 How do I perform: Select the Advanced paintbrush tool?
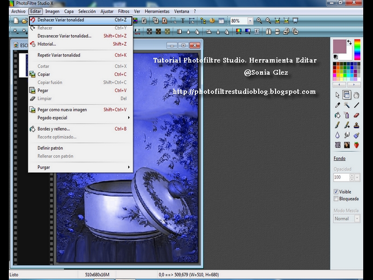click(x=347, y=125)
